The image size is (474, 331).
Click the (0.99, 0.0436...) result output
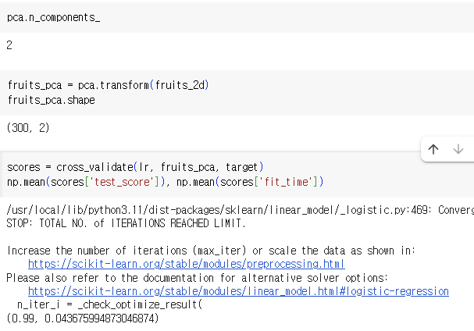(83, 319)
